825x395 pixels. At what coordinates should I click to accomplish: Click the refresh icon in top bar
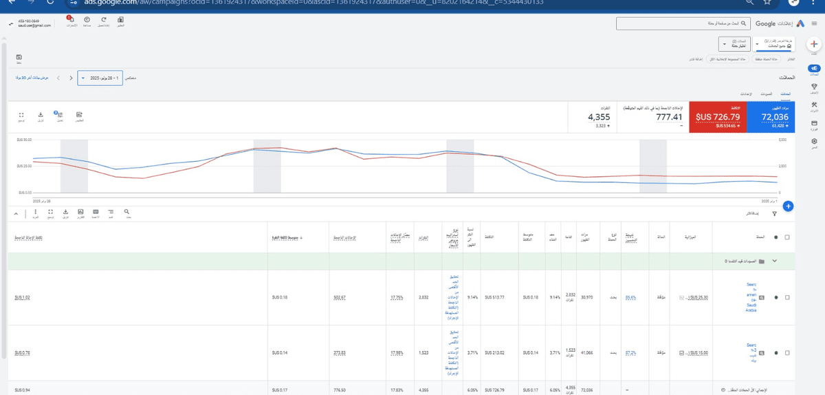102,21
